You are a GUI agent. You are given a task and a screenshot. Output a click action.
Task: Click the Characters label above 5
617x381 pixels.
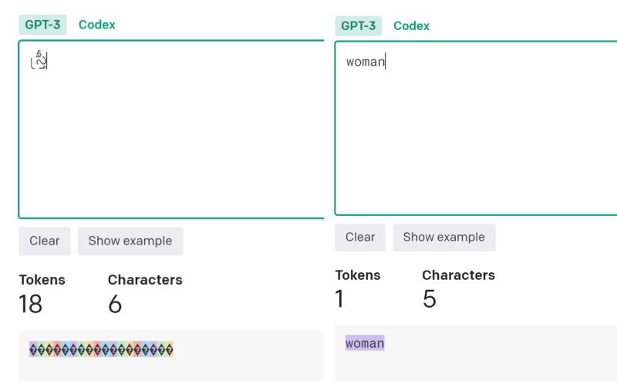pos(458,275)
